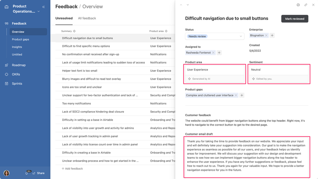The image size is (318, 179).
Task: Select row Difficulty in creating a base
Action: tap(115, 153)
